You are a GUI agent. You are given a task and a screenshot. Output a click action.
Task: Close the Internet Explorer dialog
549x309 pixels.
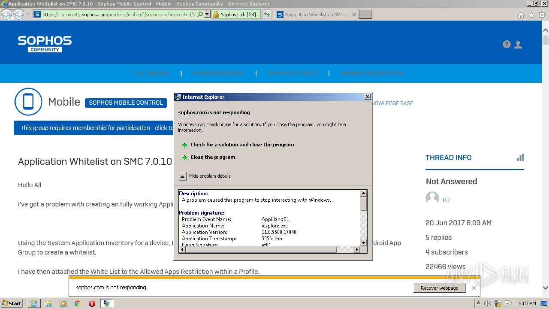point(367,97)
